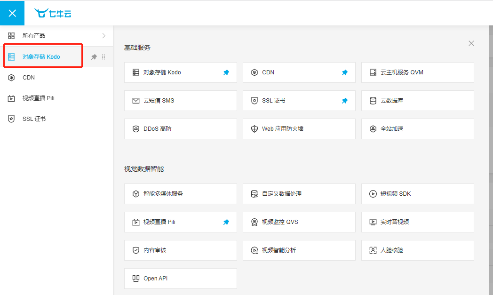The image size is (493, 295).
Task: Unpin CDN in the 基础服务 grid
Action: coord(344,72)
